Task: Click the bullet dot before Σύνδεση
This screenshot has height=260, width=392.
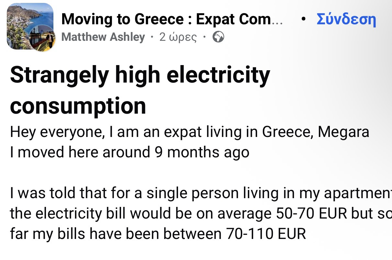Action: (x=303, y=19)
